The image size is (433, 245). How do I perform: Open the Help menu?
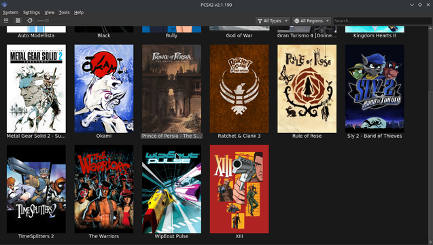click(79, 12)
